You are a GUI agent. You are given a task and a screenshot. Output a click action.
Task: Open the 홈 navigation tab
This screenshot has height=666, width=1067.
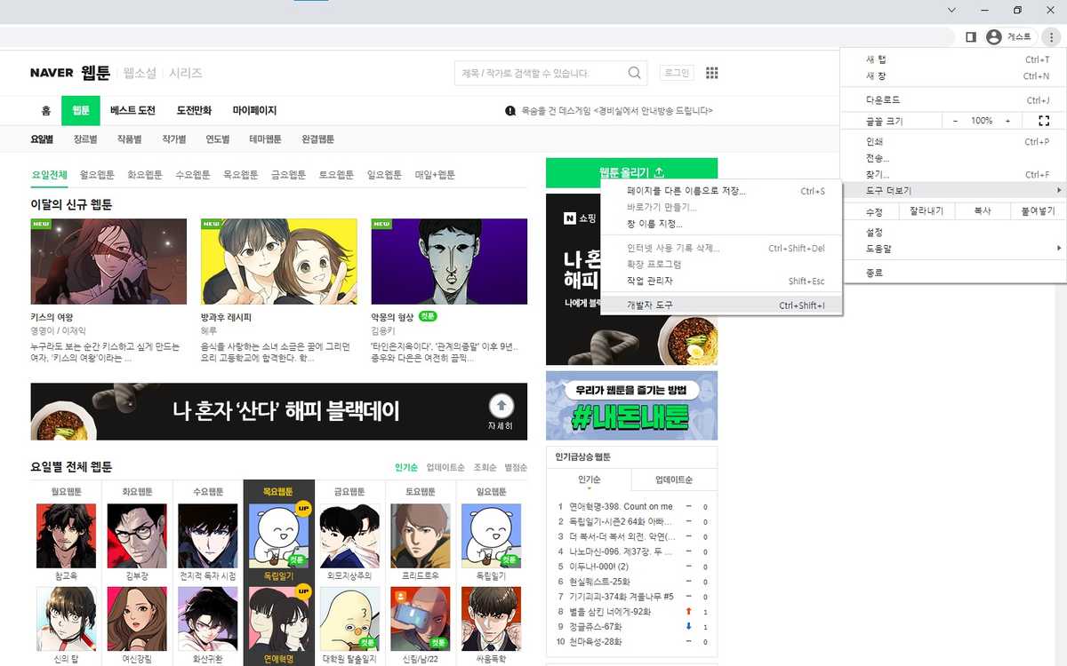[45, 111]
